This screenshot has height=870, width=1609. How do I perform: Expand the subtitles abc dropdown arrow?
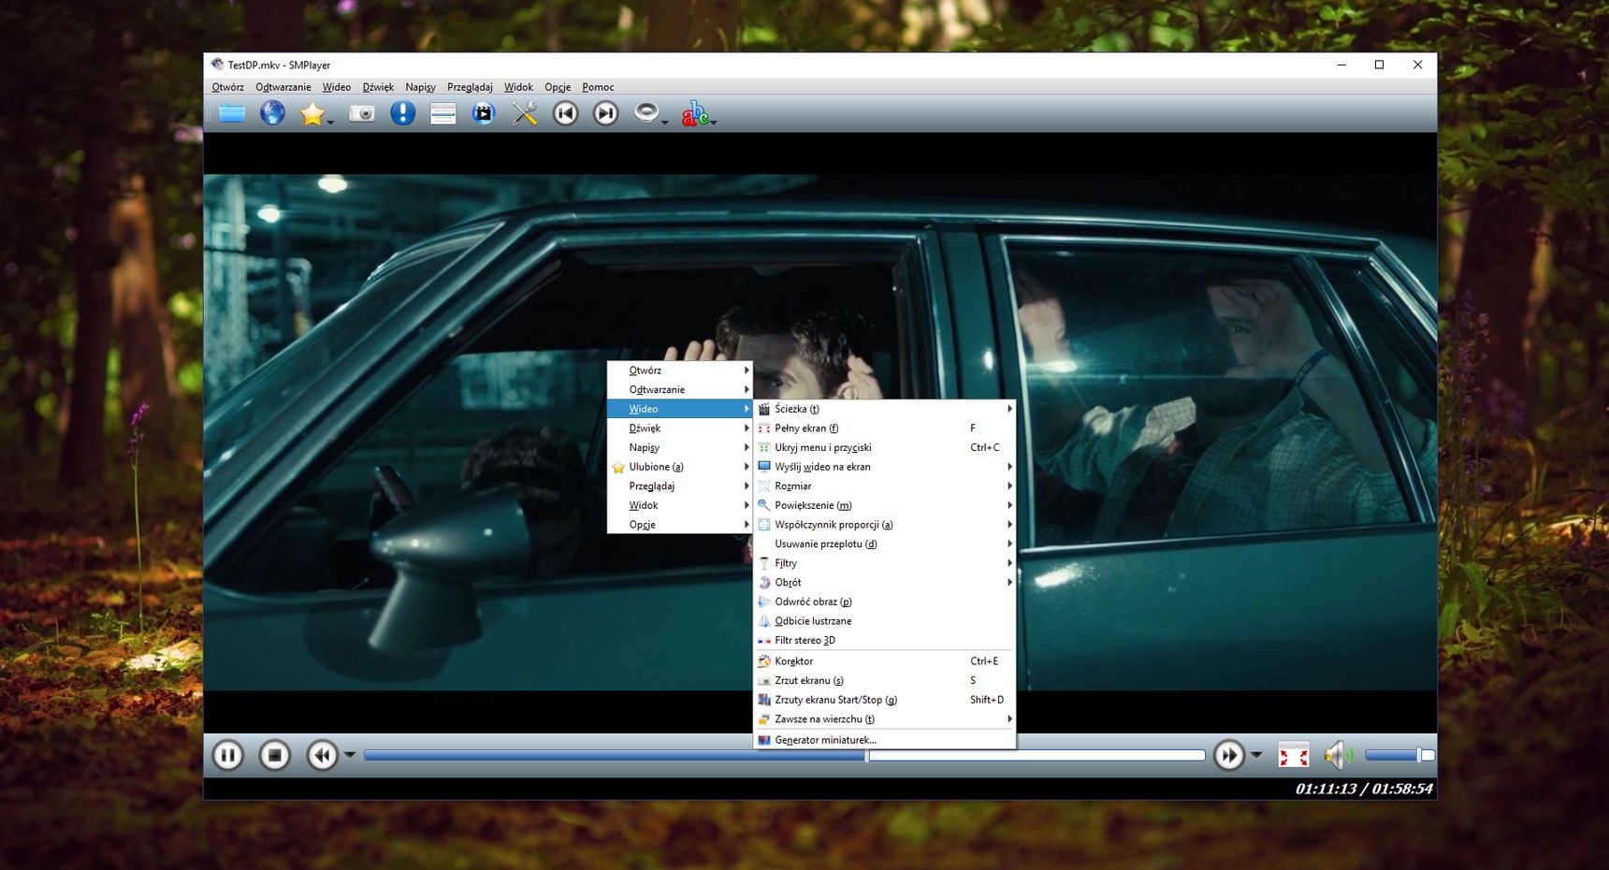(714, 122)
